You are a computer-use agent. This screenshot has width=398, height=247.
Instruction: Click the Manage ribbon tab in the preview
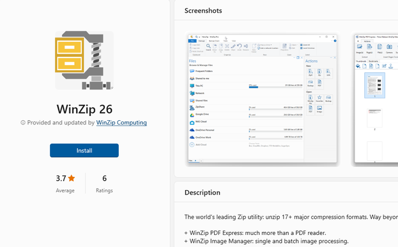201,41
